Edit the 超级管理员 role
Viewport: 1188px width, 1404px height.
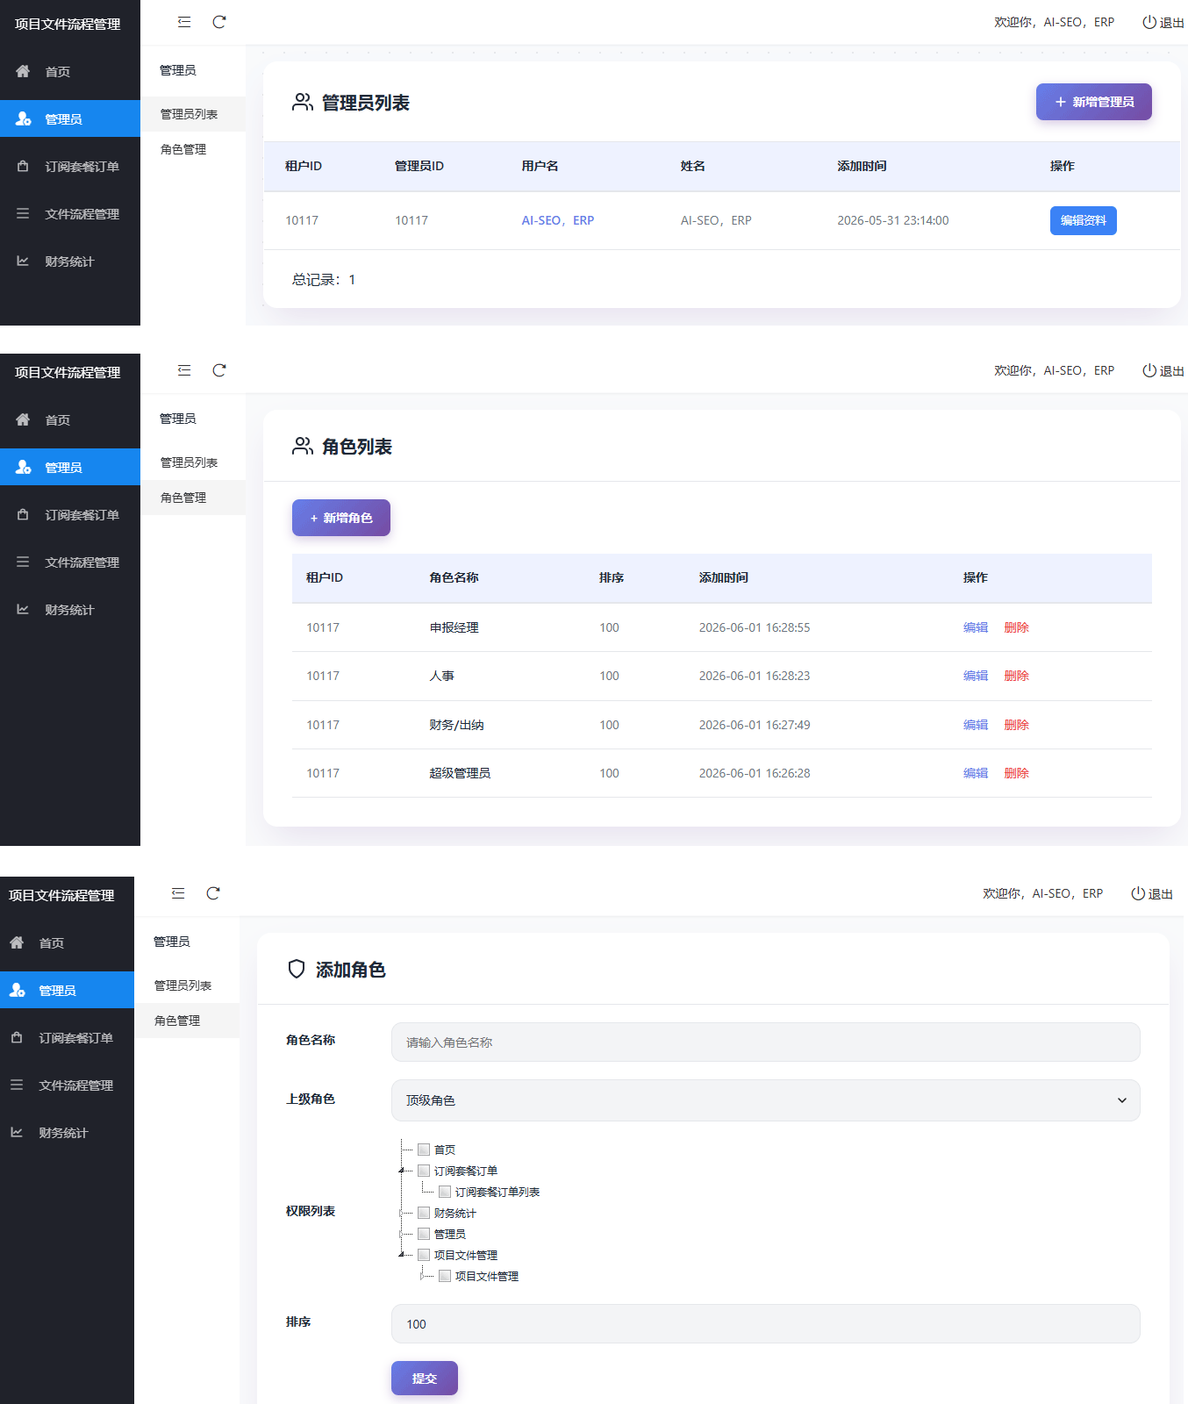976,773
